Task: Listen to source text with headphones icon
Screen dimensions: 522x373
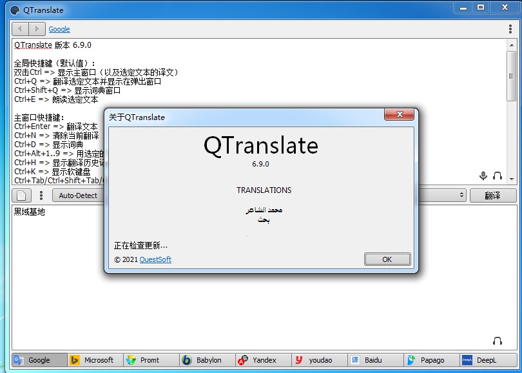Action: tap(498, 176)
